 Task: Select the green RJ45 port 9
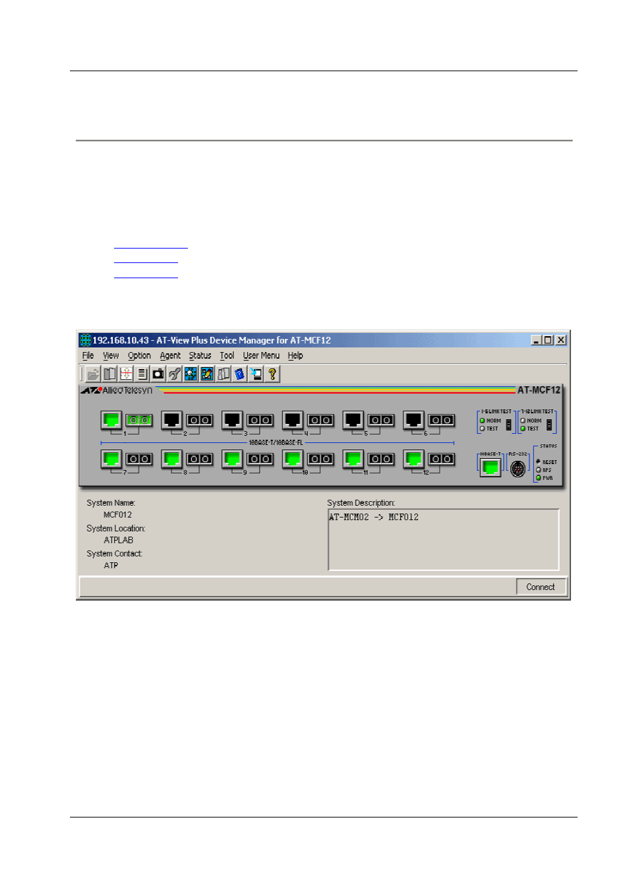point(232,458)
